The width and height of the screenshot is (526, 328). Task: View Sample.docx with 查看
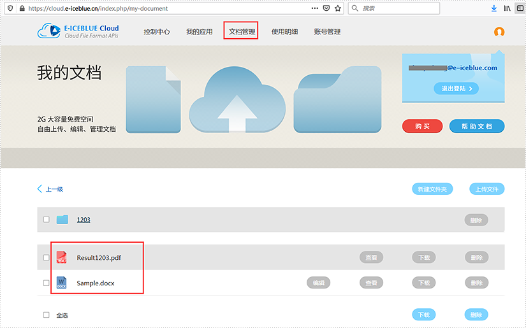[x=371, y=283]
